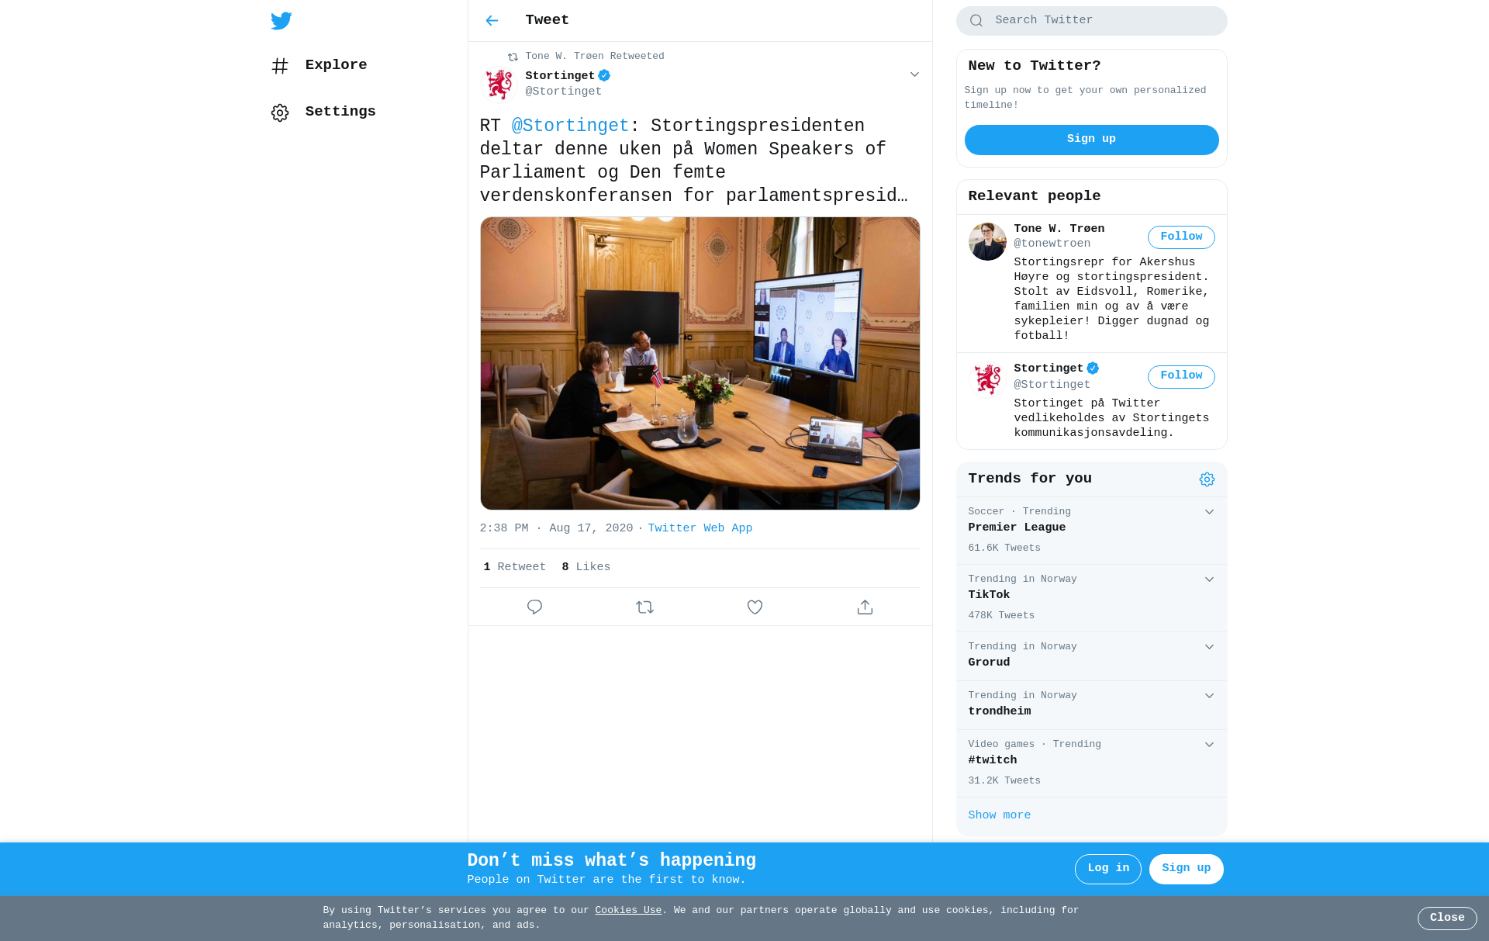The image size is (1489, 941).
Task: Open the tweet's meeting room photo
Action: [x=700, y=363]
